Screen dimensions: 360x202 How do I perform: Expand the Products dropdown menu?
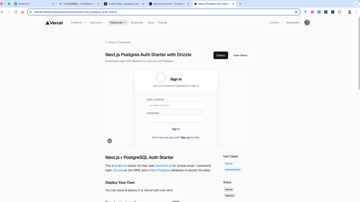(x=78, y=23)
